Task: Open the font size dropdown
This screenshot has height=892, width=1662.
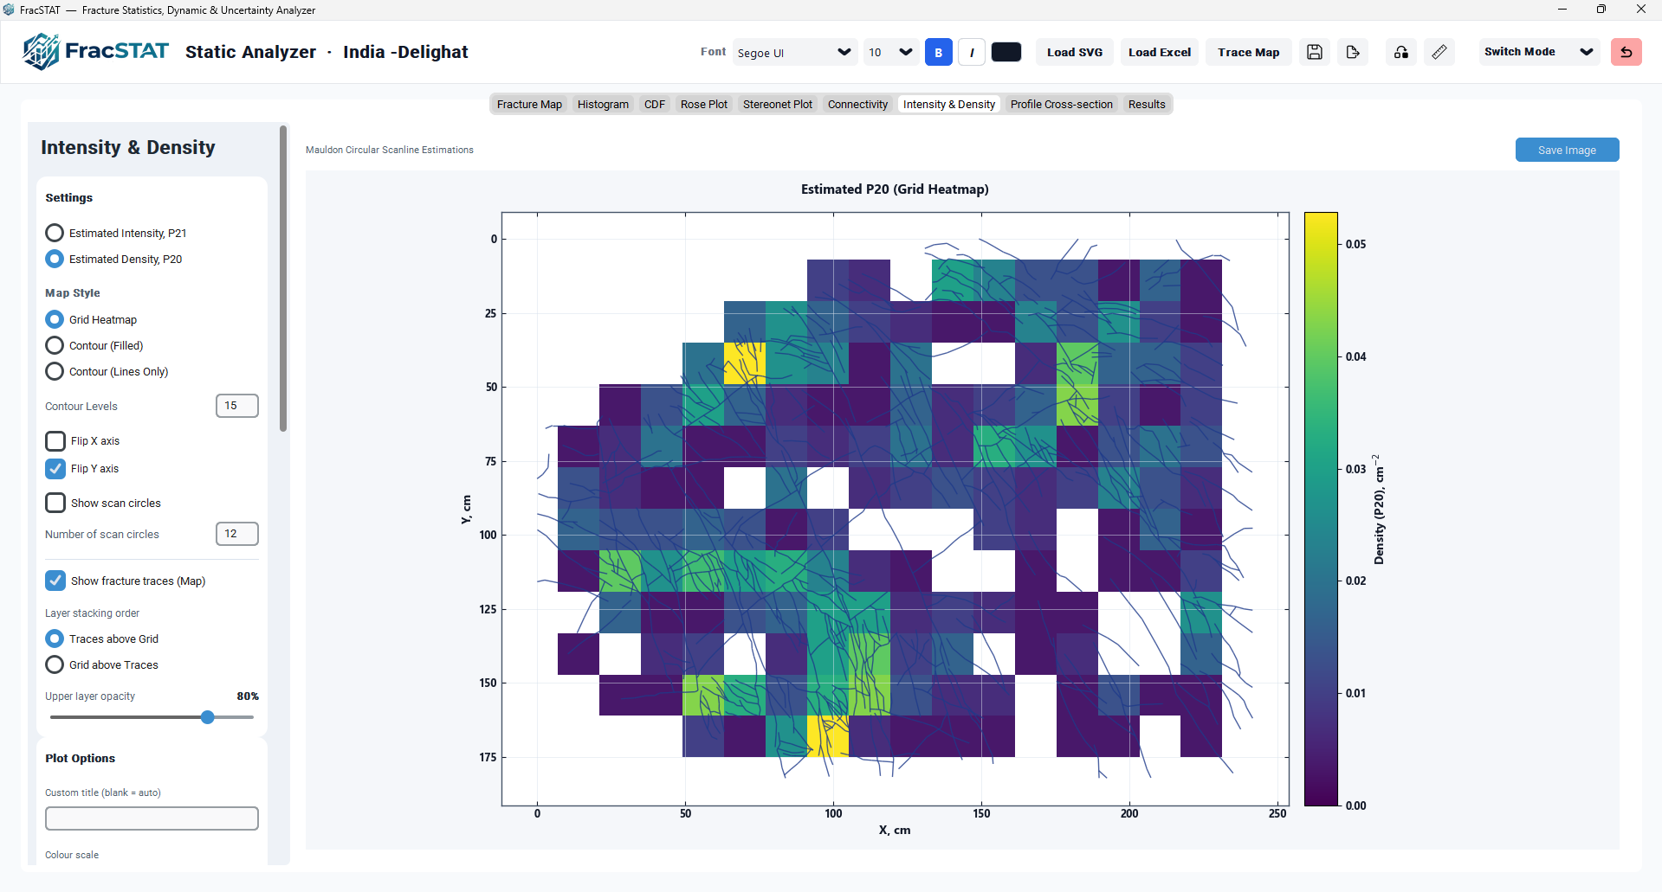Action: tap(891, 52)
